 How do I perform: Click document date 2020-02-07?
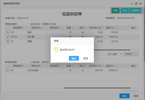click(23, 18)
